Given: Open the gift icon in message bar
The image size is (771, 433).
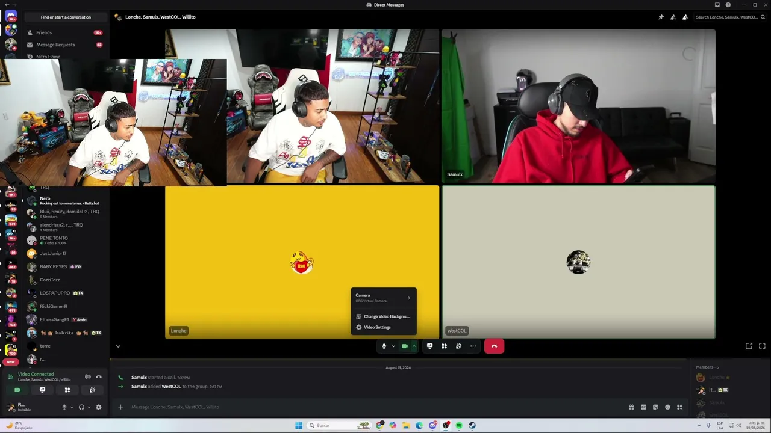Looking at the screenshot, I should (631, 407).
